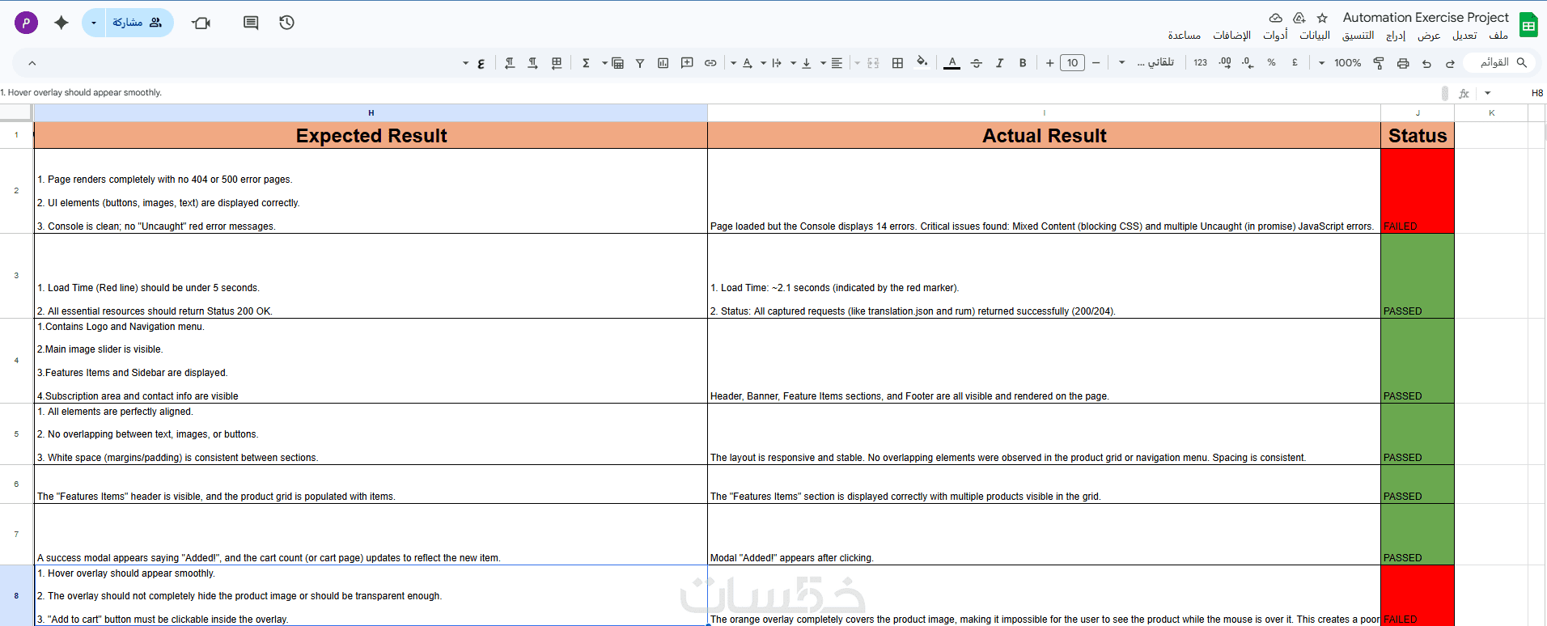Click the insert link icon
The width and height of the screenshot is (1547, 626).
tap(710, 63)
